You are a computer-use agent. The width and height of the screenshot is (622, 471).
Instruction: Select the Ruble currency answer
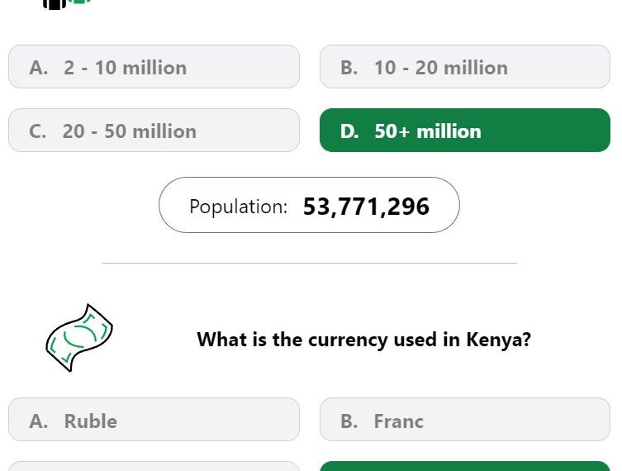click(x=154, y=420)
